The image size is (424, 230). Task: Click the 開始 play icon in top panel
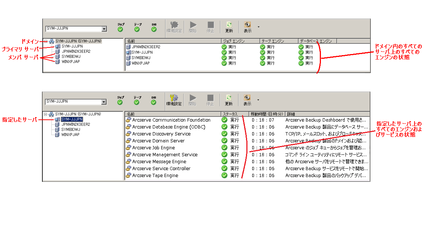193,25
